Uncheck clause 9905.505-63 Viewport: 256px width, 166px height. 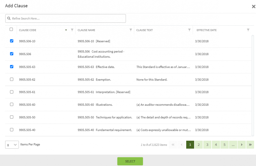coord(12,67)
